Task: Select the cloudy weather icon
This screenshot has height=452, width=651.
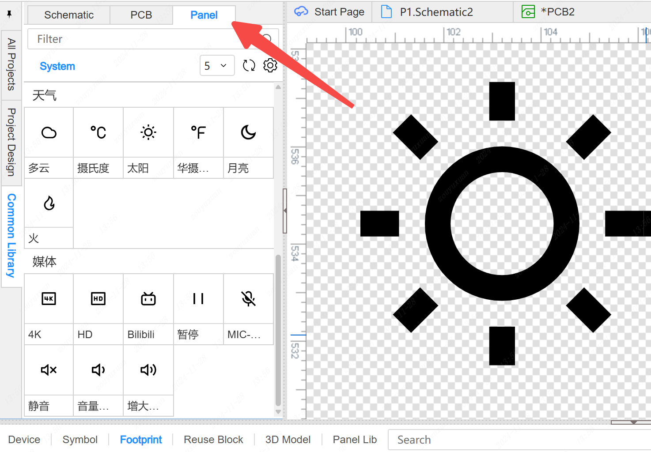Action: (x=49, y=132)
